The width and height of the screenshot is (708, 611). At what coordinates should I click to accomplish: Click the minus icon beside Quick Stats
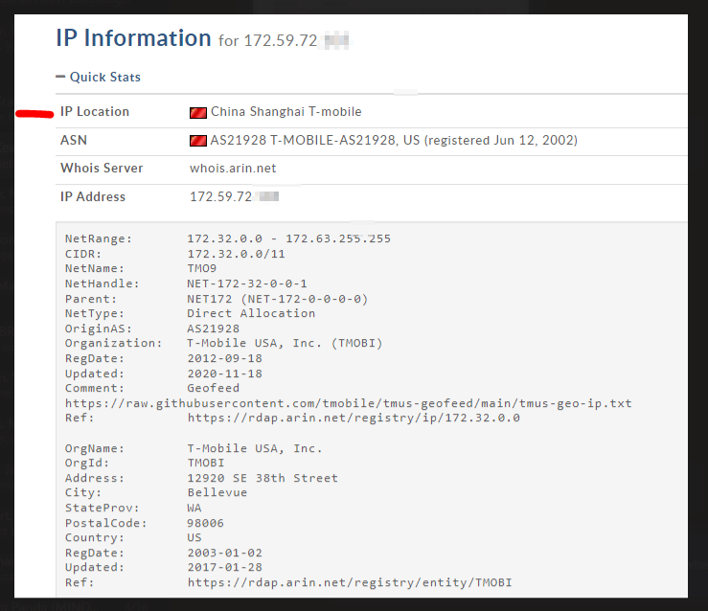click(60, 77)
